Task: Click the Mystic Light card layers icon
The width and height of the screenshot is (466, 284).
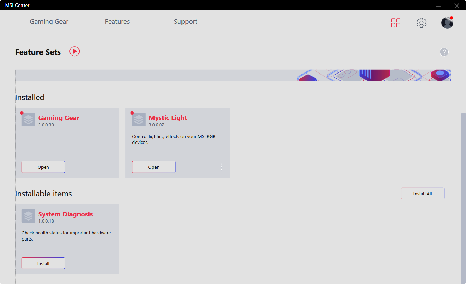Action: 139,119
